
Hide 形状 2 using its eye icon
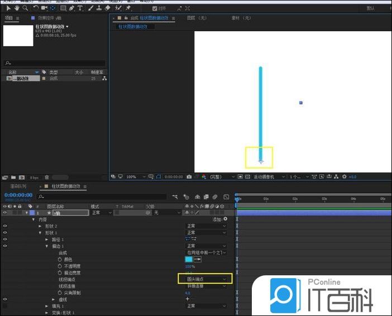[5, 226]
